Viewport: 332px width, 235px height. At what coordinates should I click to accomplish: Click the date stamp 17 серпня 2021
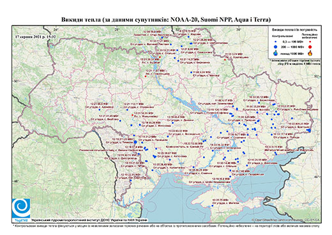click(35, 36)
